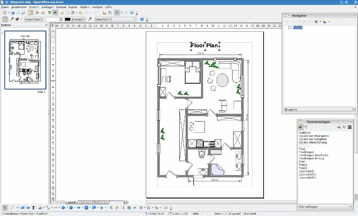Screen dimensions: 358x216
Task: Toggle the Navigator compass icon
Action: click(x=117, y=13)
